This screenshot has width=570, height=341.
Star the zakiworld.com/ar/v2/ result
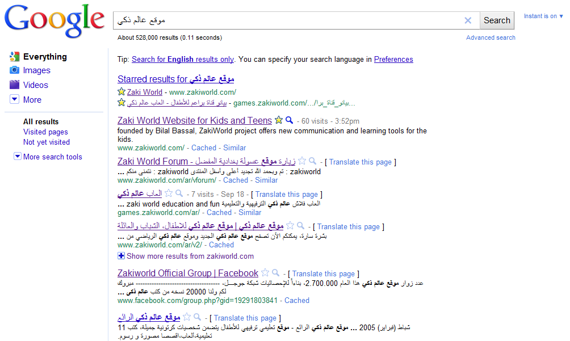coord(290,225)
